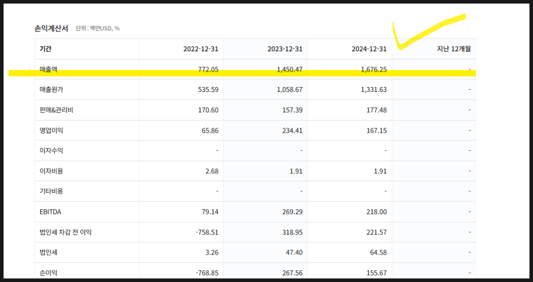Select the 판매&관리비 row label
The width and height of the screenshot is (533, 282).
tap(56, 110)
